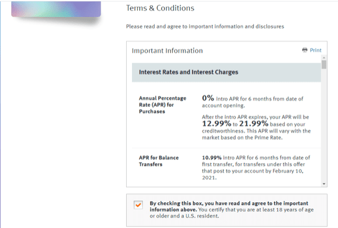This screenshot has height=228, width=338.
Task: Click the 0% Intro APR text
Action: pyautogui.click(x=252, y=102)
